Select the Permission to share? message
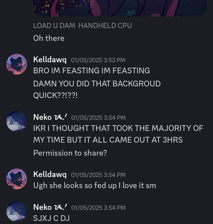 tap(70, 153)
